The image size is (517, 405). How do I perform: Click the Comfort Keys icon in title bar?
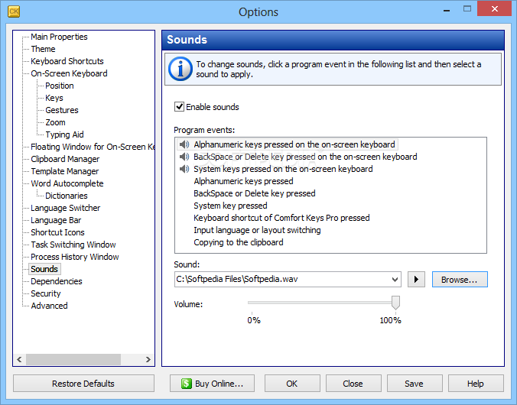pos(14,11)
